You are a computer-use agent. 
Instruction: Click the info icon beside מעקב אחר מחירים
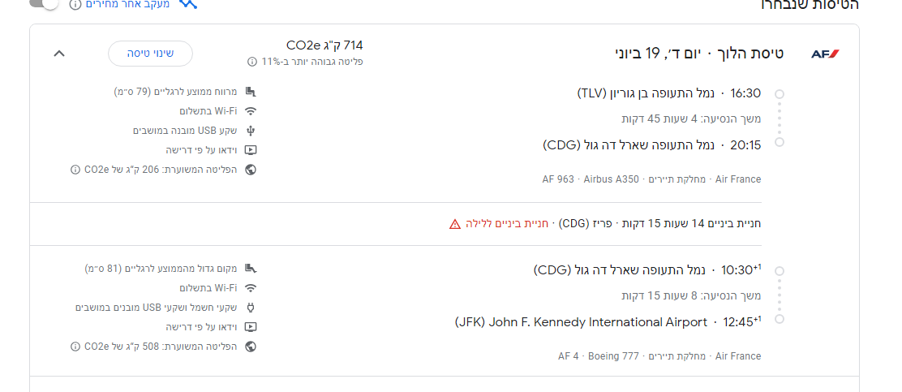point(75,5)
